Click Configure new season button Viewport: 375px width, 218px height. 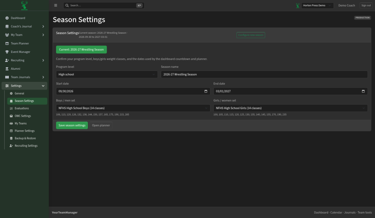pyautogui.click(x=250, y=35)
